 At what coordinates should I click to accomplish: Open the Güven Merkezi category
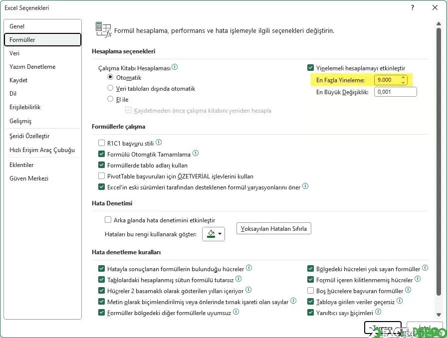(x=43, y=178)
